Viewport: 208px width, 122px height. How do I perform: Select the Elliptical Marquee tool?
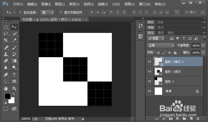click(6, 27)
